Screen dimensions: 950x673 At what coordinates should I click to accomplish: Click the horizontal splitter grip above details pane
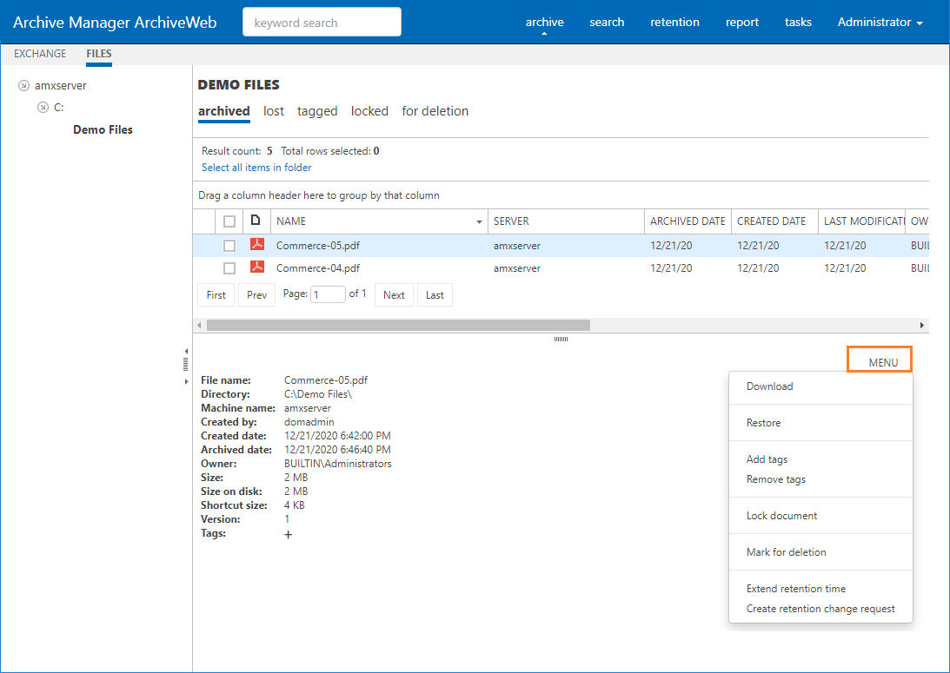click(561, 340)
